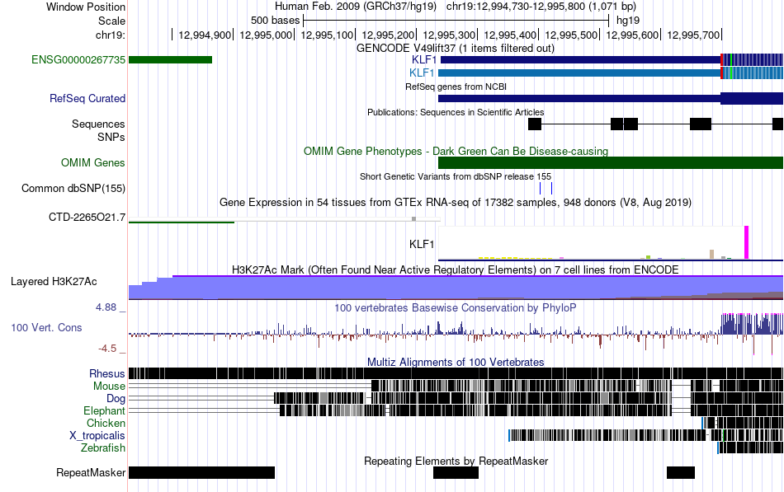The image size is (784, 492).
Task: Open the RefSeq Curated track label
Action: click(x=87, y=98)
